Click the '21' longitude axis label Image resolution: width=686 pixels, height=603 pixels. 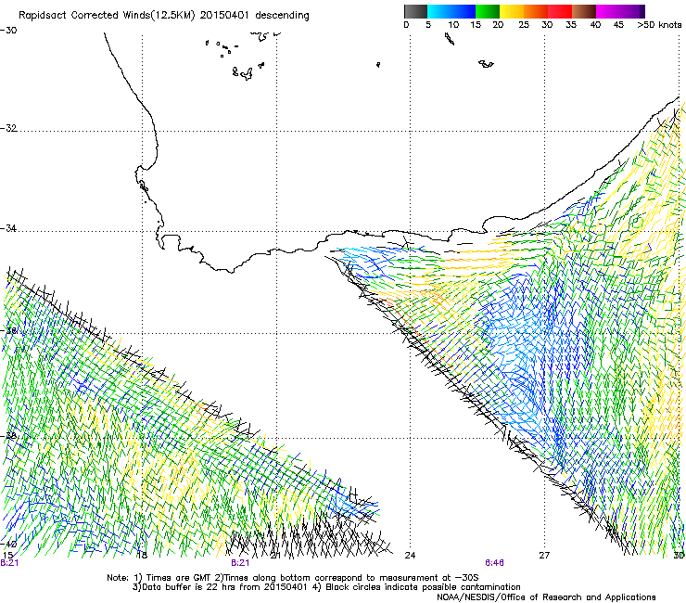click(x=275, y=556)
